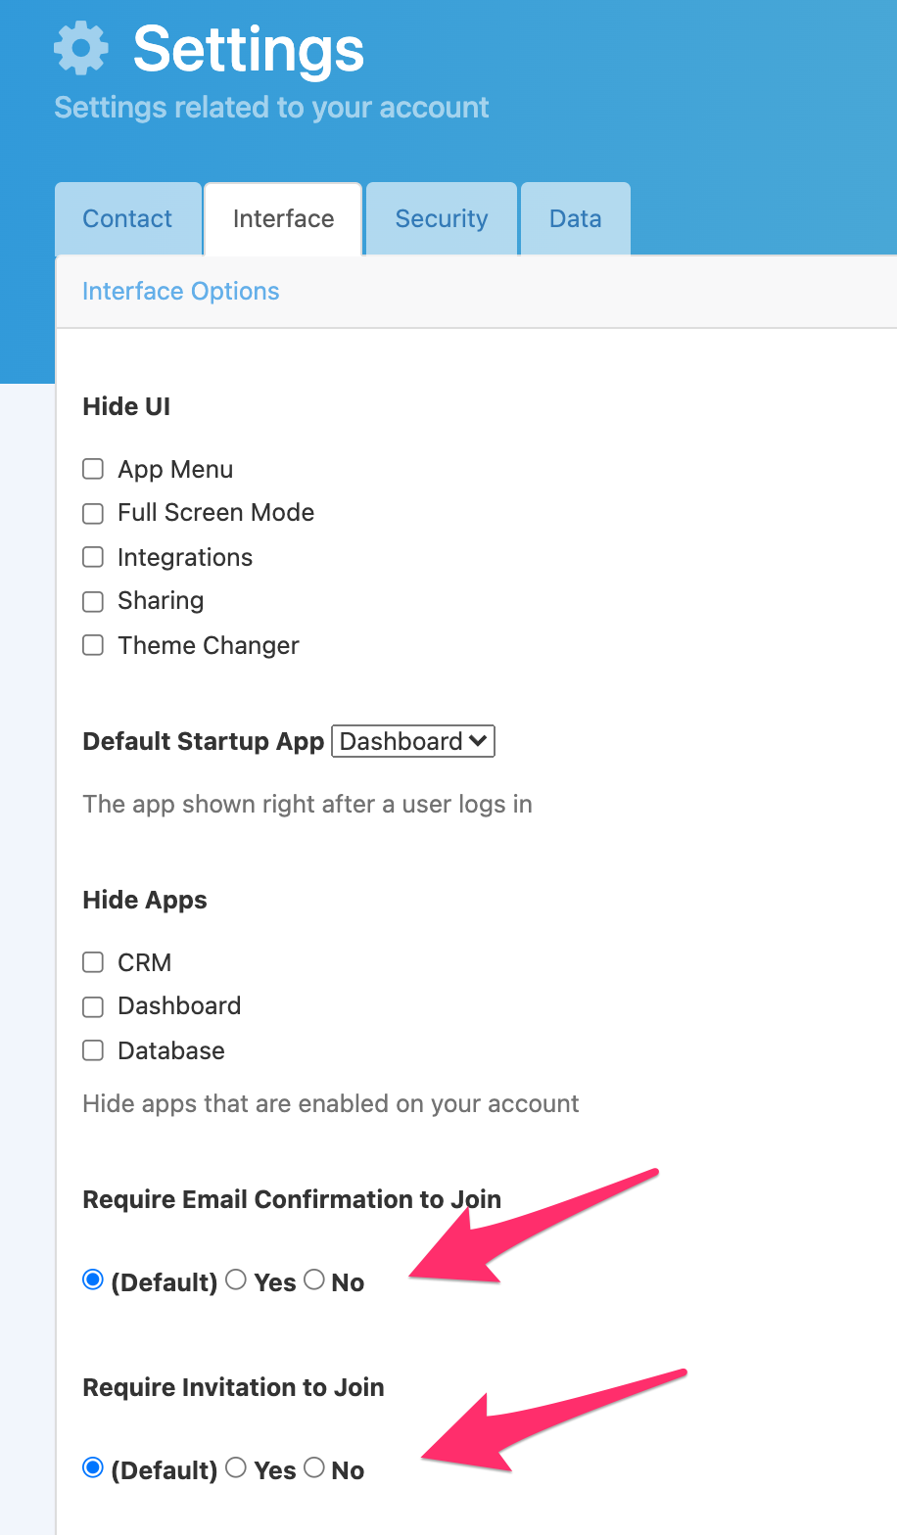The image size is (897, 1535).
Task: Select the Data tab
Action: [x=576, y=218]
